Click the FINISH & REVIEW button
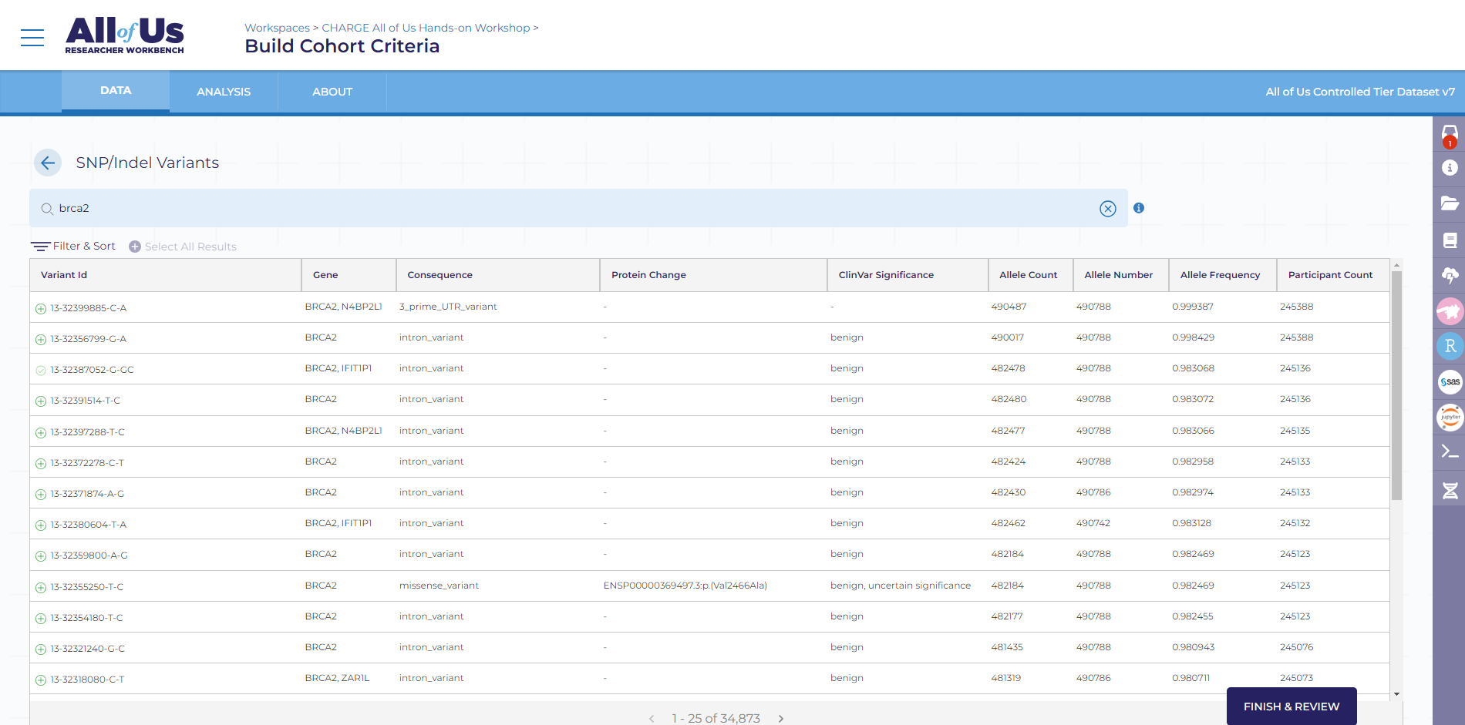 click(x=1292, y=707)
